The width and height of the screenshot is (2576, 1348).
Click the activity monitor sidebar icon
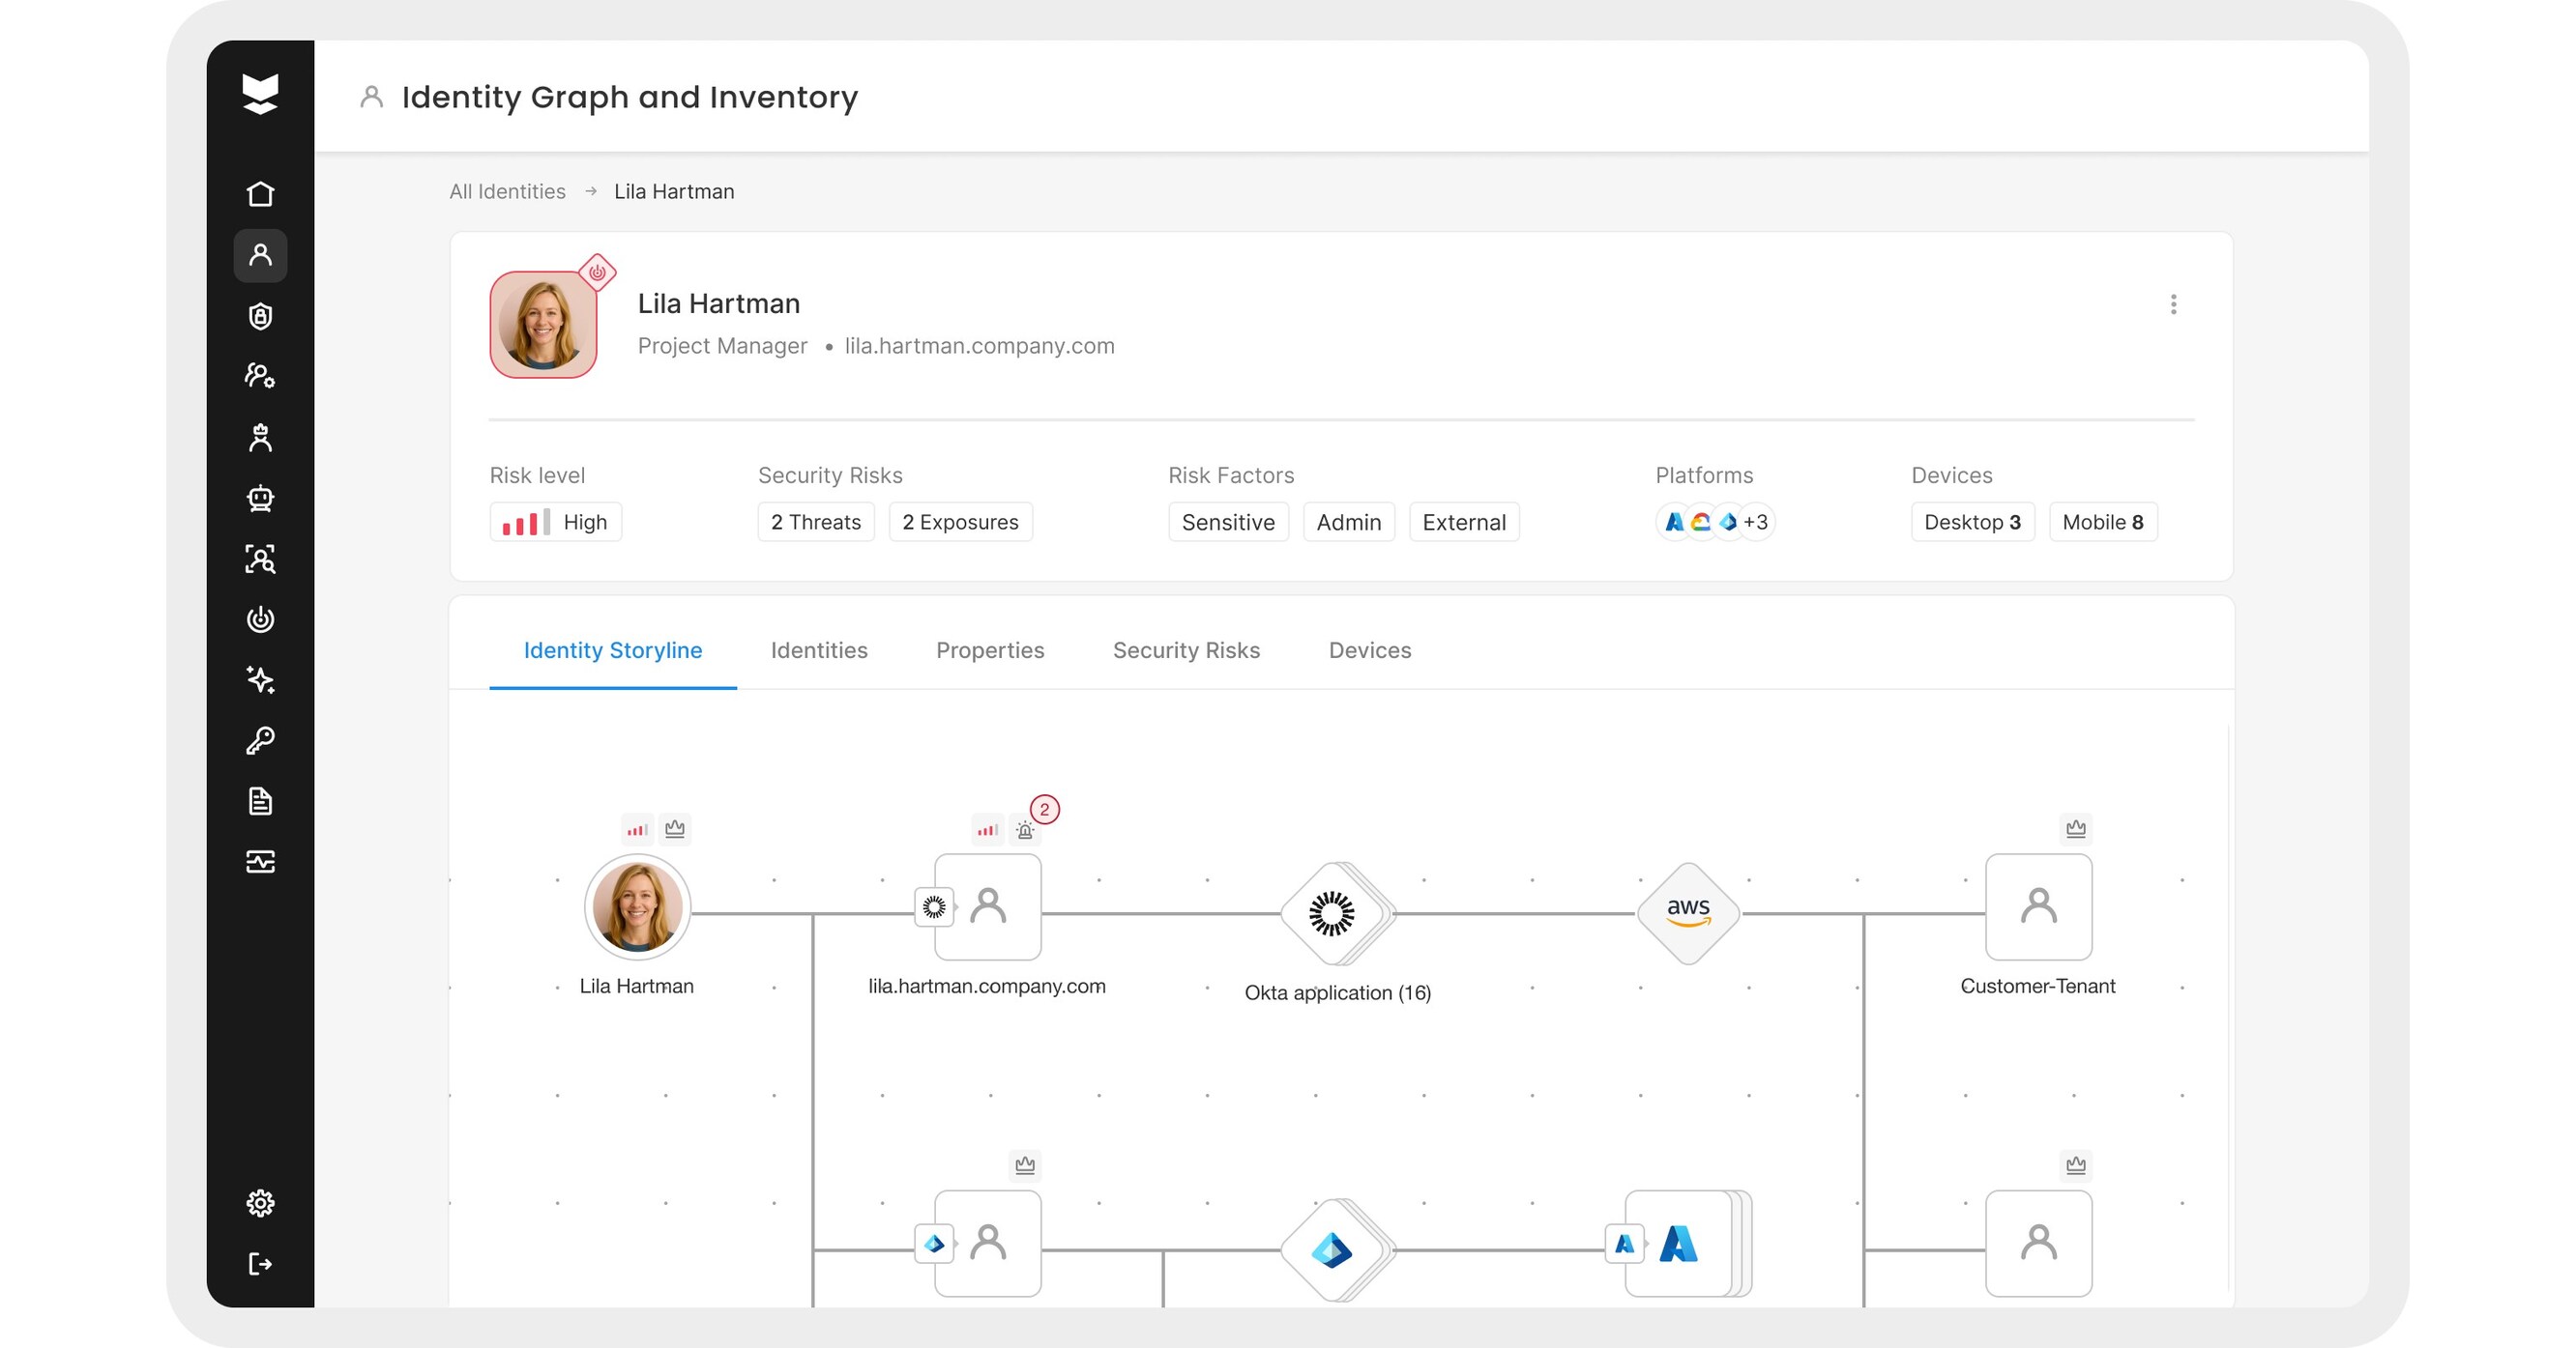point(260,861)
